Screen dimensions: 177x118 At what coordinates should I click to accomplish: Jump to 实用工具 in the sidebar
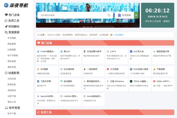12,21
